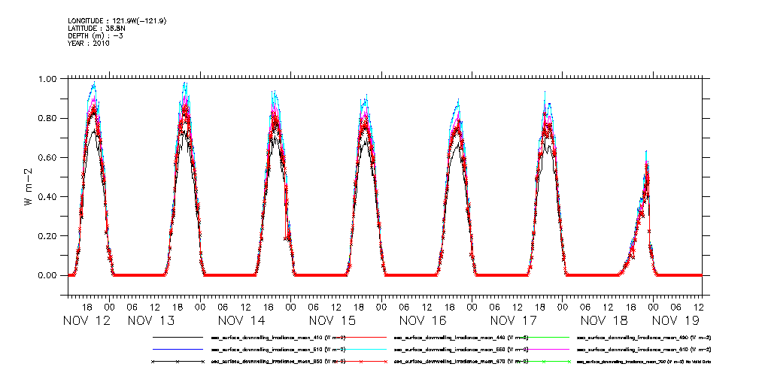The height and width of the screenshot is (379, 759).
Task: Click the irradiance_mean_510 legend text
Action: tap(278, 349)
